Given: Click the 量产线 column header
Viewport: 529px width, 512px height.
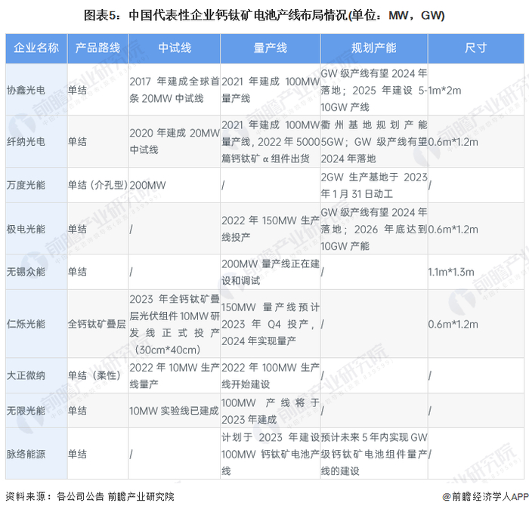Looking at the screenshot, I should click(271, 48).
